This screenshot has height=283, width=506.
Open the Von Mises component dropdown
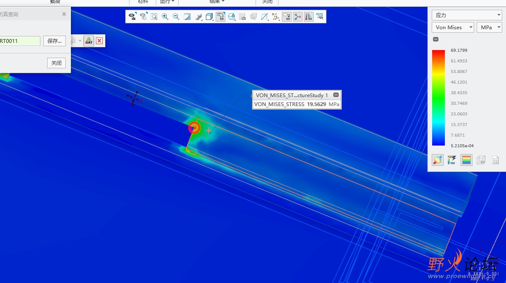[x=453, y=28]
